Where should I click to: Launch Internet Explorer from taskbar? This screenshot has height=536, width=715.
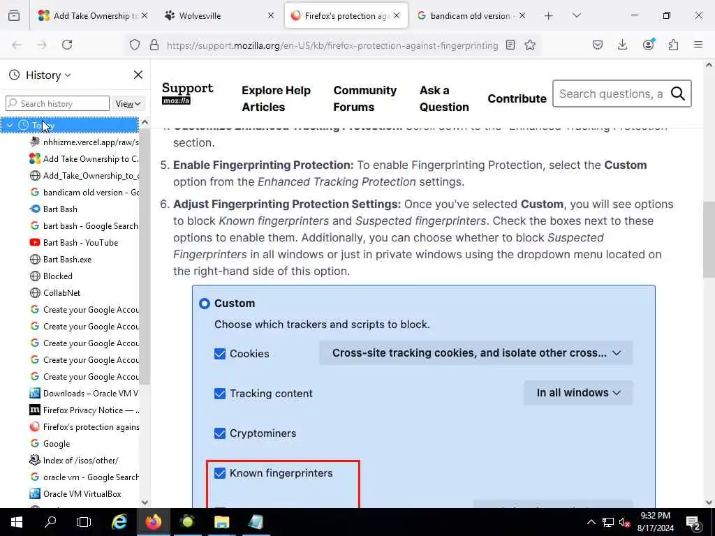[x=119, y=522]
